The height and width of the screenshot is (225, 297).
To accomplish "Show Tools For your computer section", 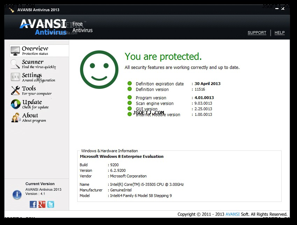I will coord(39,91).
